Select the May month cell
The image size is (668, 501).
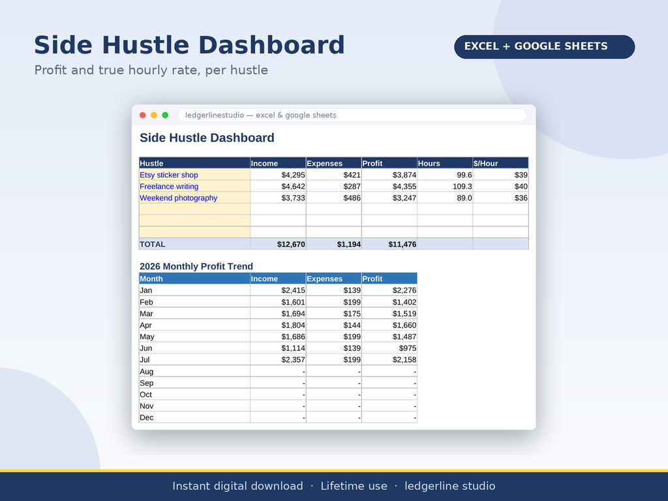click(194, 337)
